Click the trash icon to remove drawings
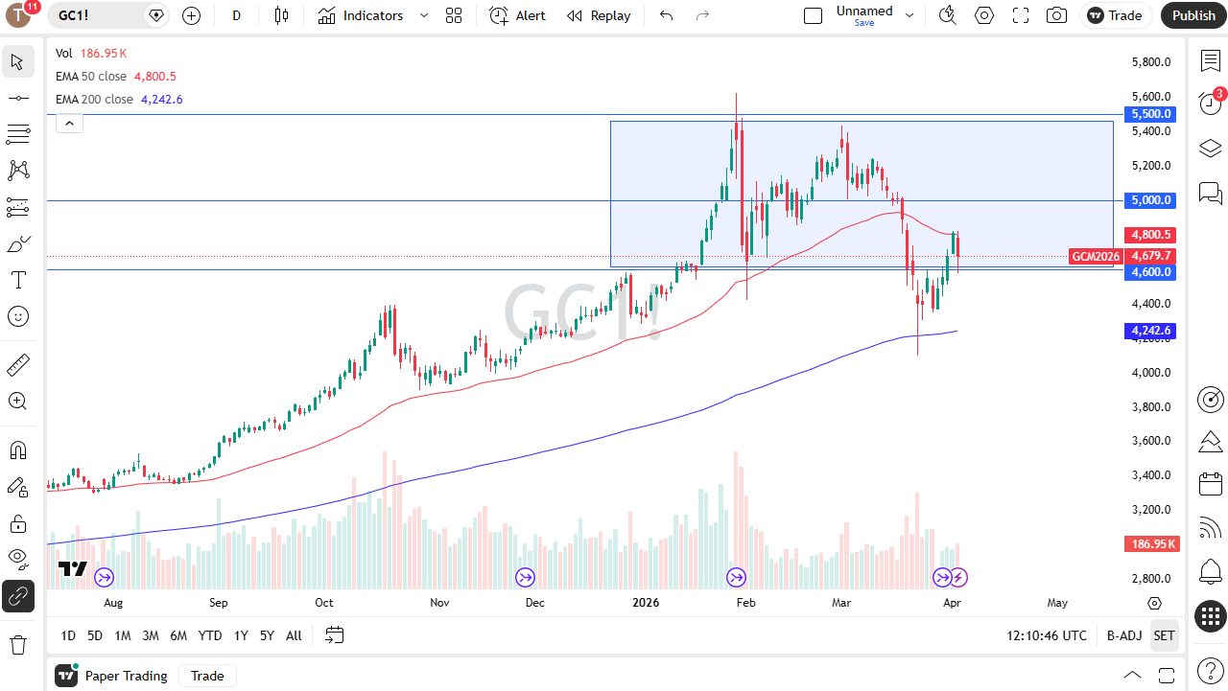 (17, 644)
